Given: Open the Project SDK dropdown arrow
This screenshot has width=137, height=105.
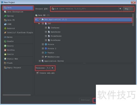Looking at the screenshot, I should [120, 9].
